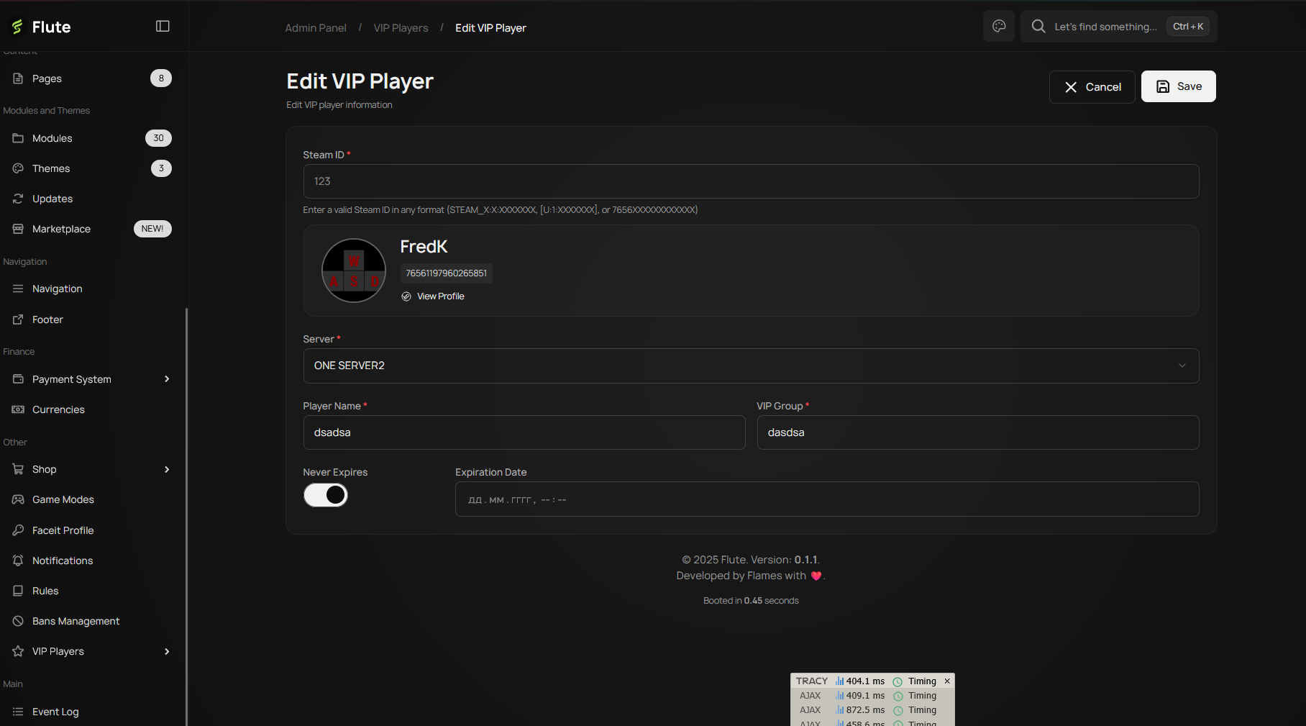Click the Event Log list icon
The height and width of the screenshot is (726, 1306).
pos(18,711)
